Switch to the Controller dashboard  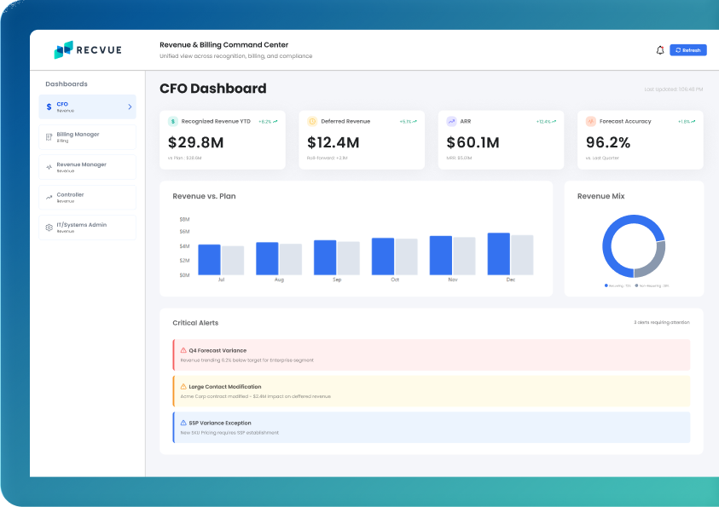[87, 197]
